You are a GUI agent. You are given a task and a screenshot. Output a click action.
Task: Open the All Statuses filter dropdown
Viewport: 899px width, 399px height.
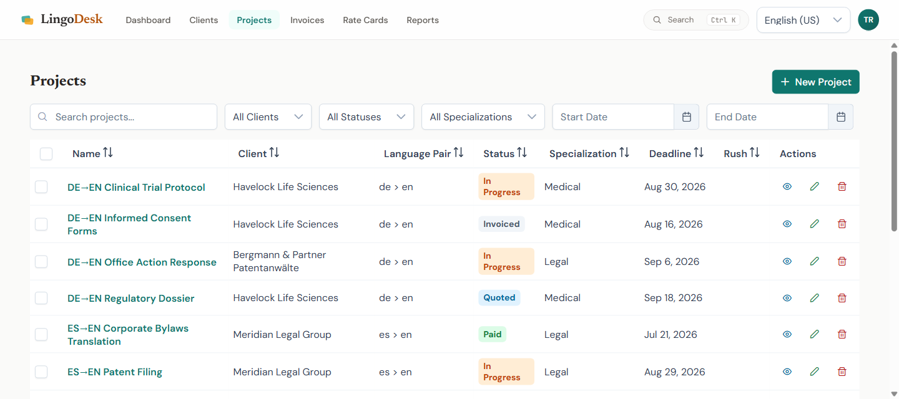[366, 117]
